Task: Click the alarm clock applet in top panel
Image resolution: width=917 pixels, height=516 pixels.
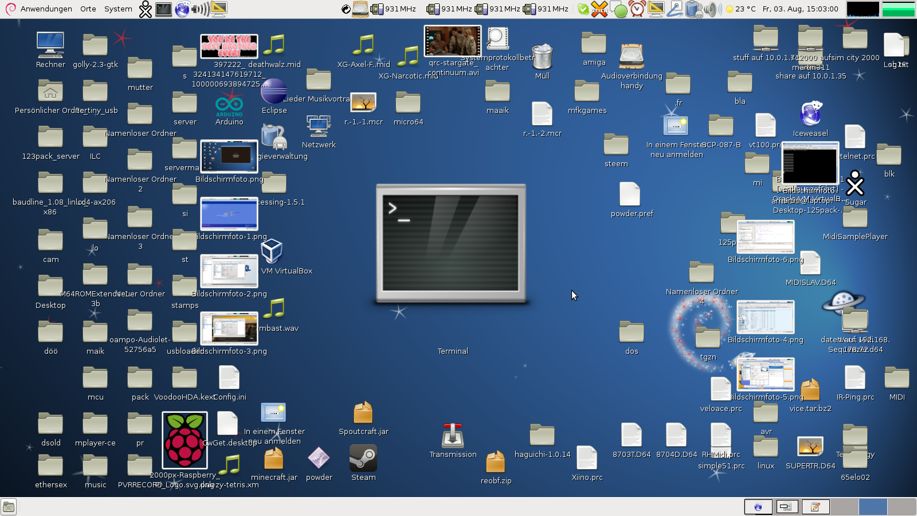Action: tap(637, 9)
